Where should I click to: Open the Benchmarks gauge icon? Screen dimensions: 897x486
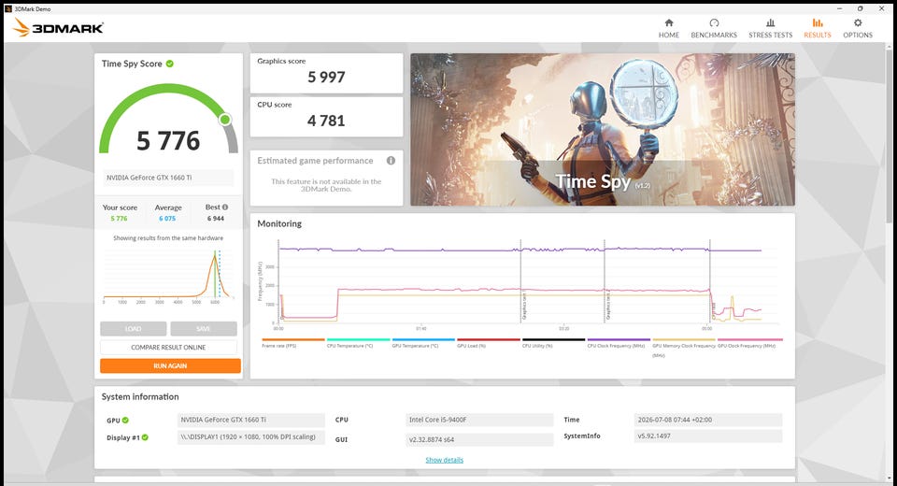714,22
